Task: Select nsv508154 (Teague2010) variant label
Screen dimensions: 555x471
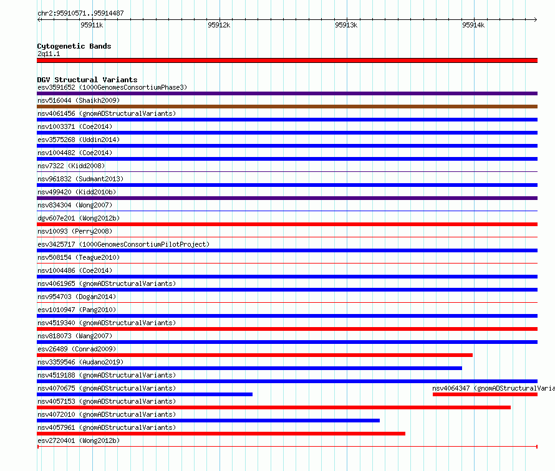Action: [x=79, y=257]
